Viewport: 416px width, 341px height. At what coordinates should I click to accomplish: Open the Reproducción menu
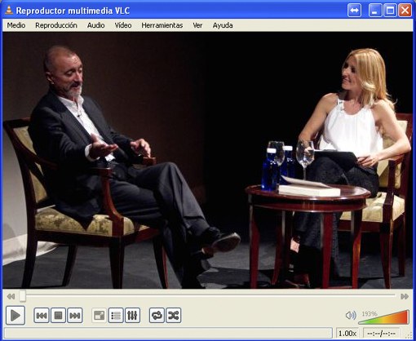[56, 25]
